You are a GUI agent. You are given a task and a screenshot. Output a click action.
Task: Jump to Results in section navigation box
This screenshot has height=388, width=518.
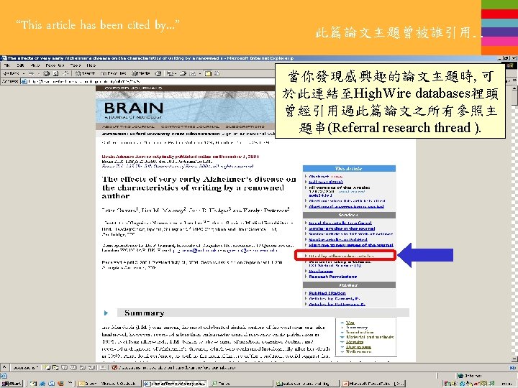pos(355,342)
